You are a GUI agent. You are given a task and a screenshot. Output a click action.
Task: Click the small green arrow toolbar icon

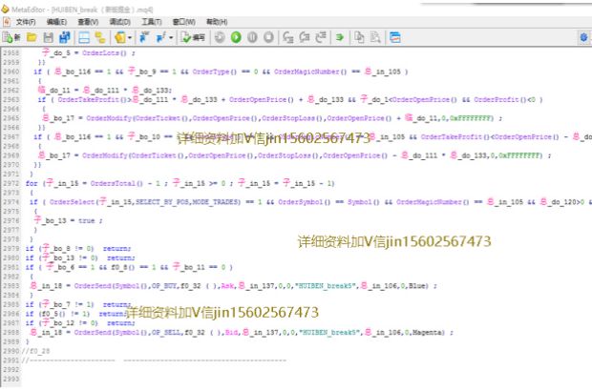[x=338, y=37]
